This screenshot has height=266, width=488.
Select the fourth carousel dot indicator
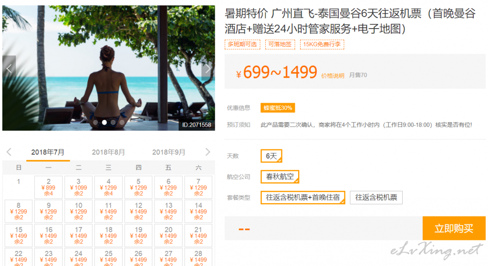[x=122, y=122]
